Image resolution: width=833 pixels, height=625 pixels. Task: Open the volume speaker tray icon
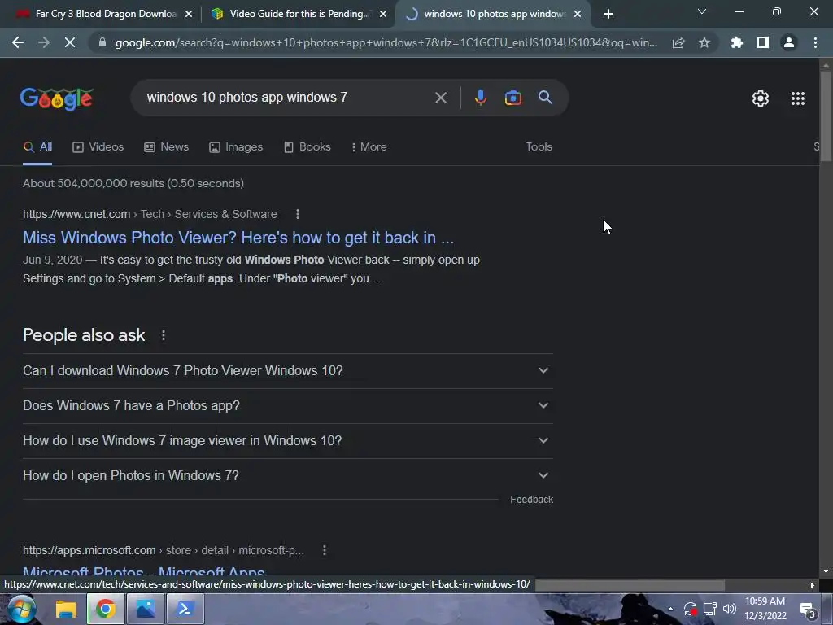pyautogui.click(x=730, y=609)
